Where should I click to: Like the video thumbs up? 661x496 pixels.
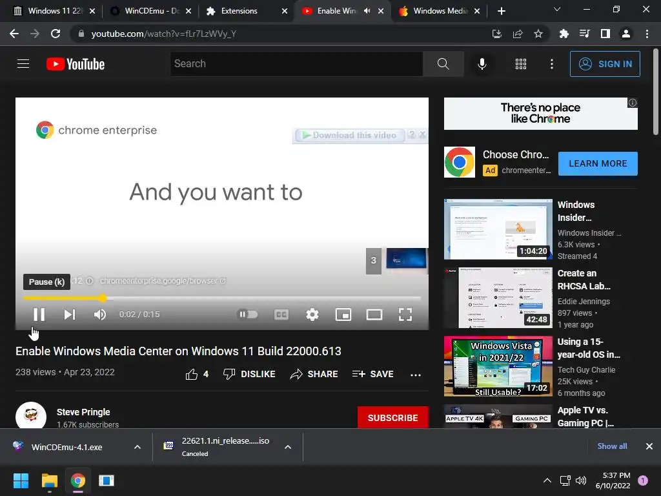coord(197,374)
